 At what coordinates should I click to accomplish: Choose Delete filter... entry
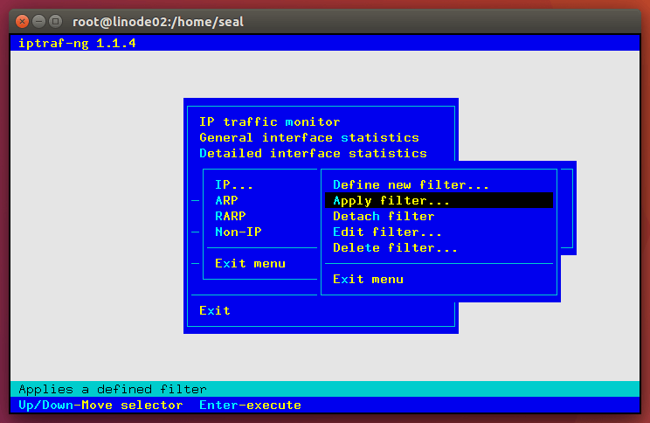[x=395, y=247]
